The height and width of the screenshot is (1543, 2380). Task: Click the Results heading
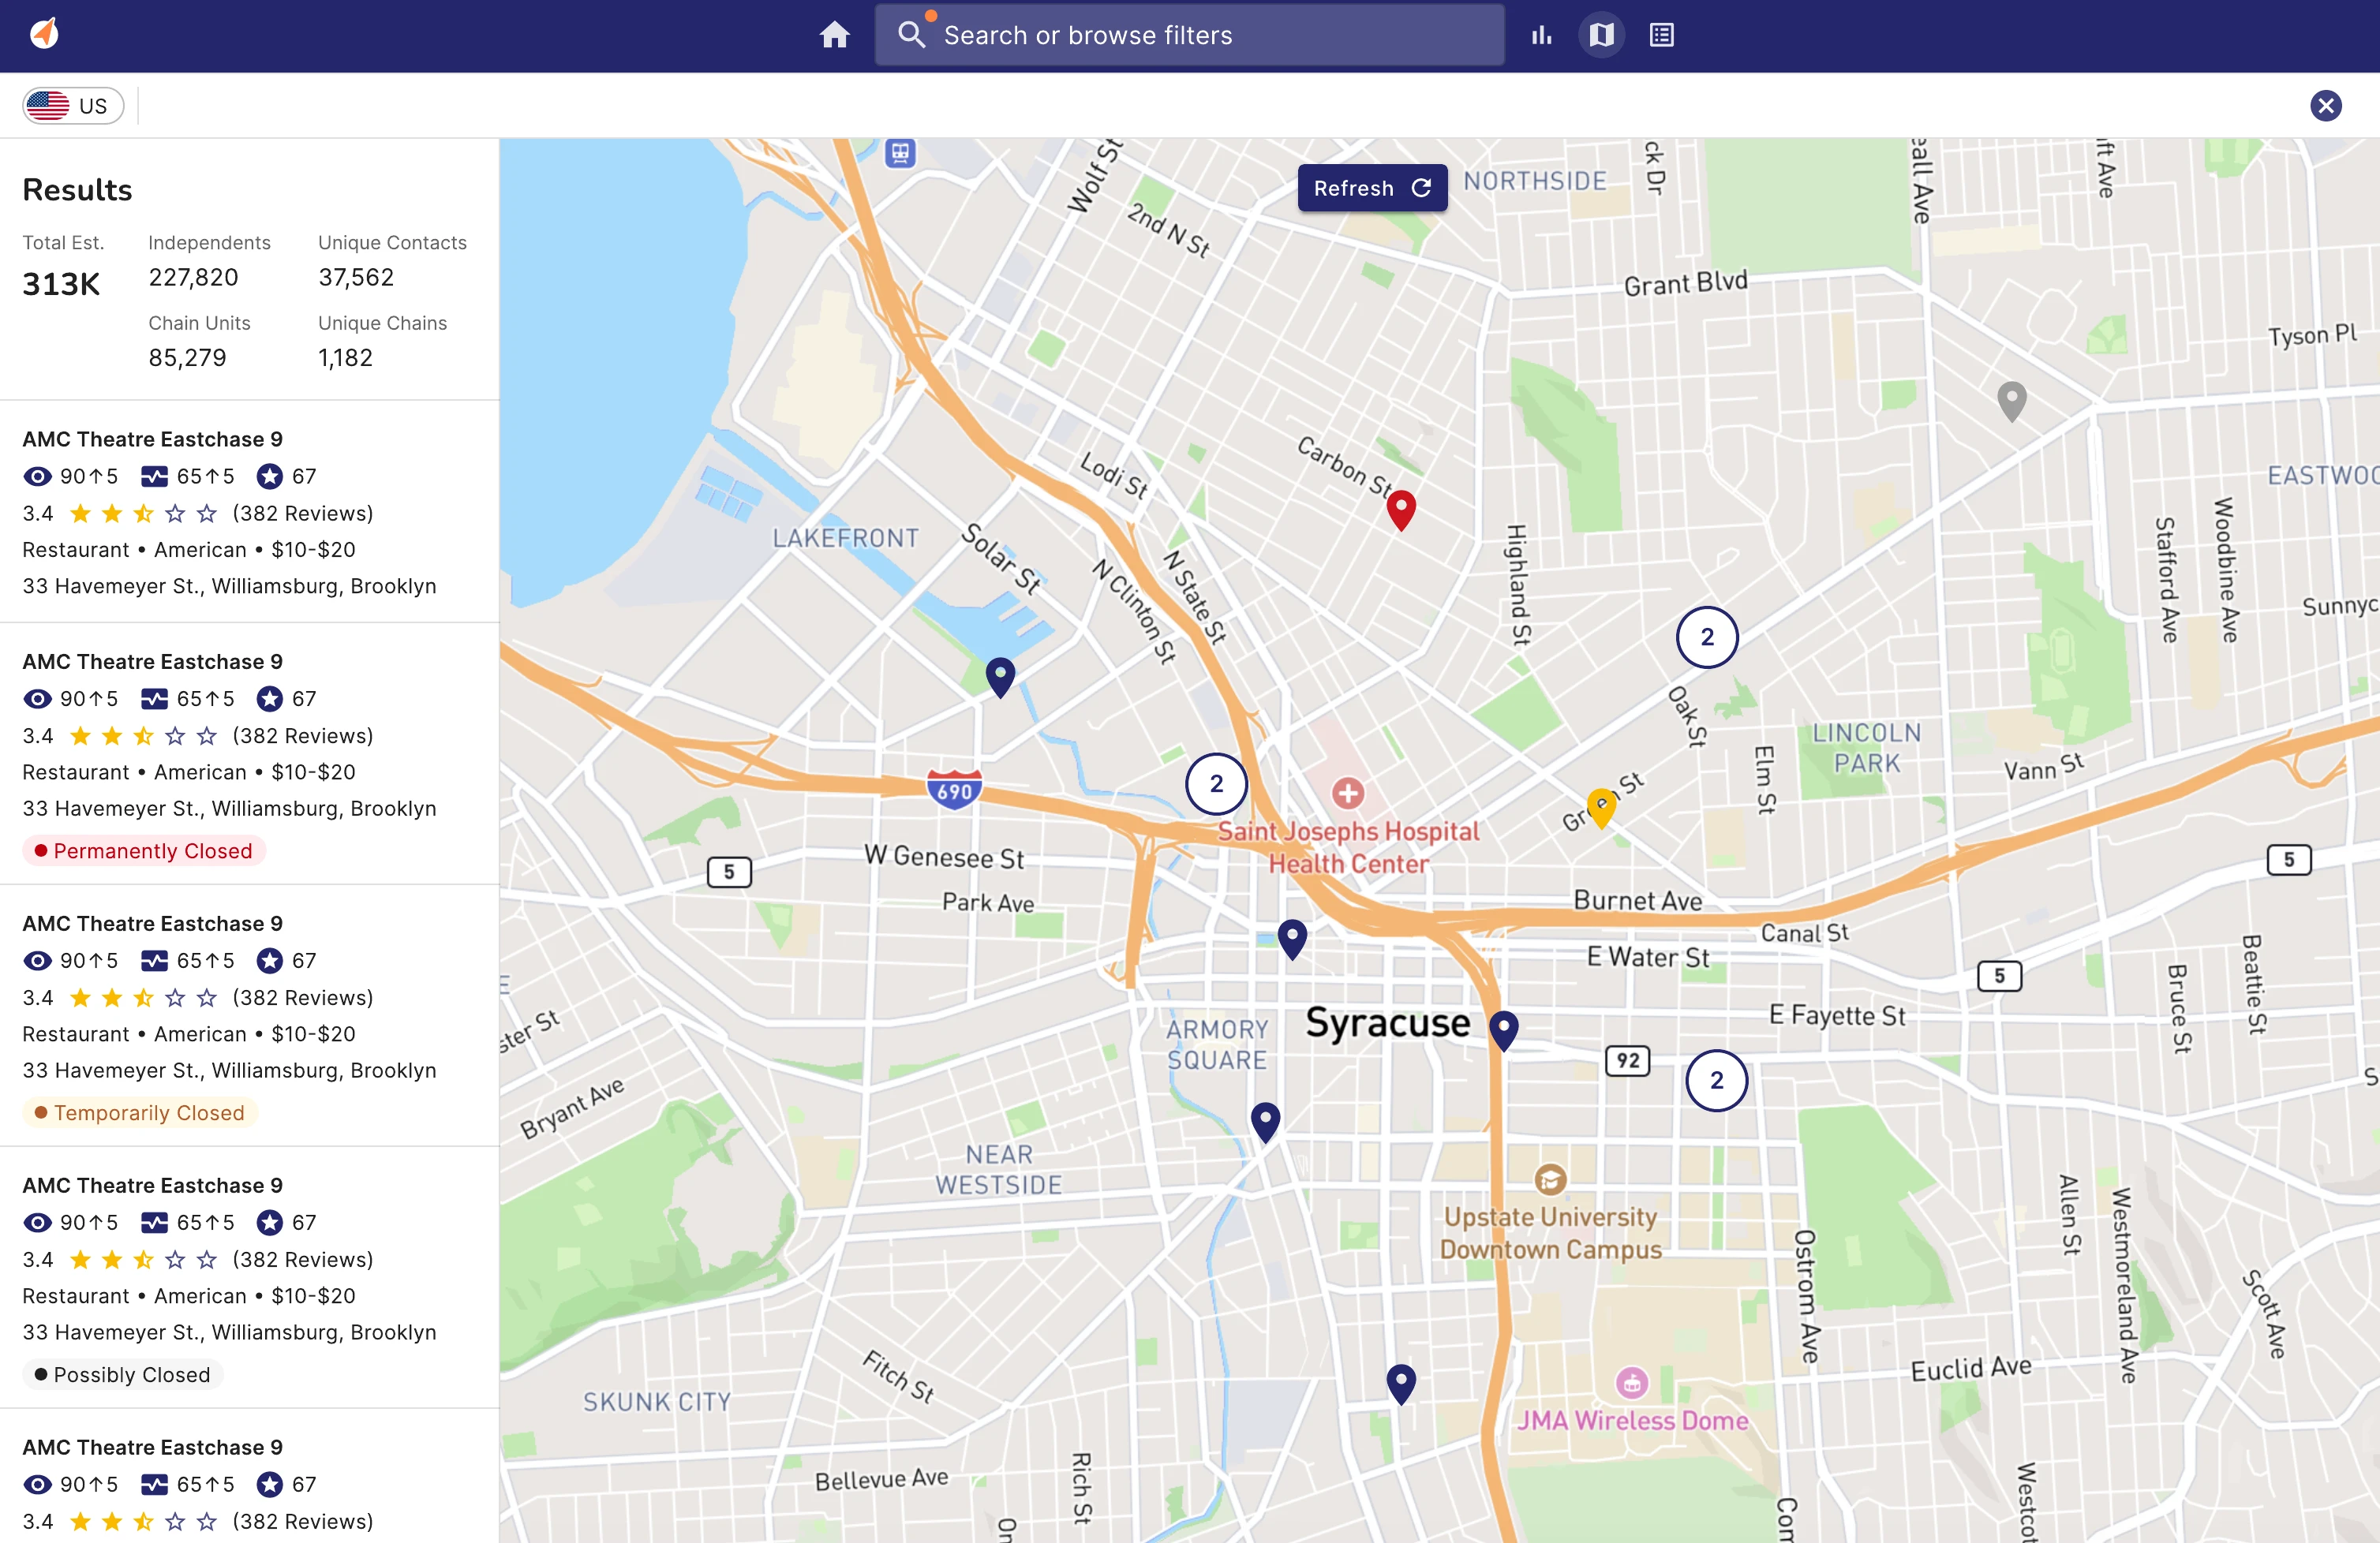click(77, 190)
